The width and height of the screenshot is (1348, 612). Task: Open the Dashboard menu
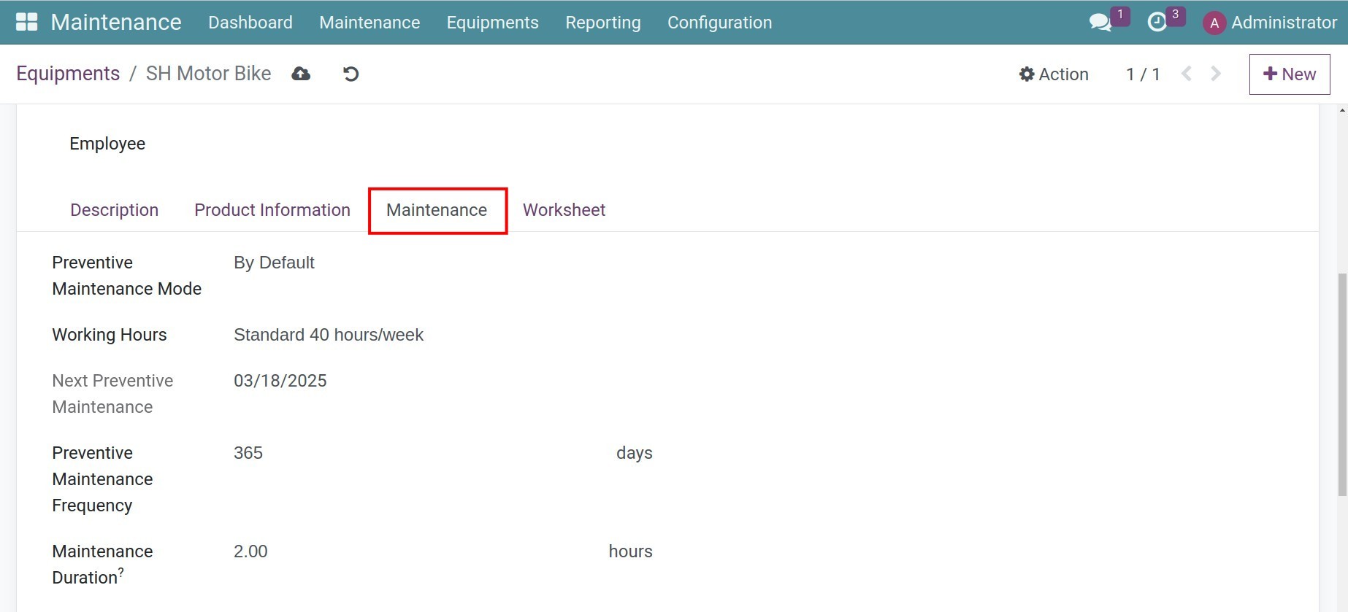pos(250,23)
